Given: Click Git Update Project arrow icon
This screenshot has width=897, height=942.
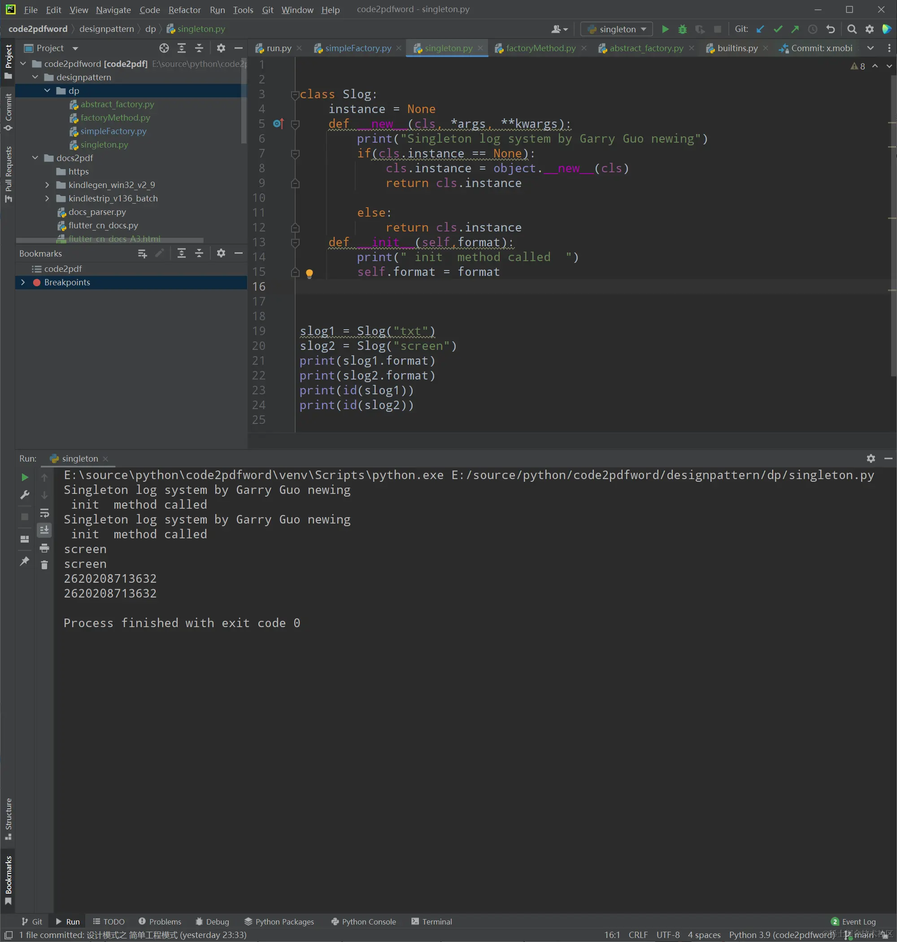Looking at the screenshot, I should (760, 29).
